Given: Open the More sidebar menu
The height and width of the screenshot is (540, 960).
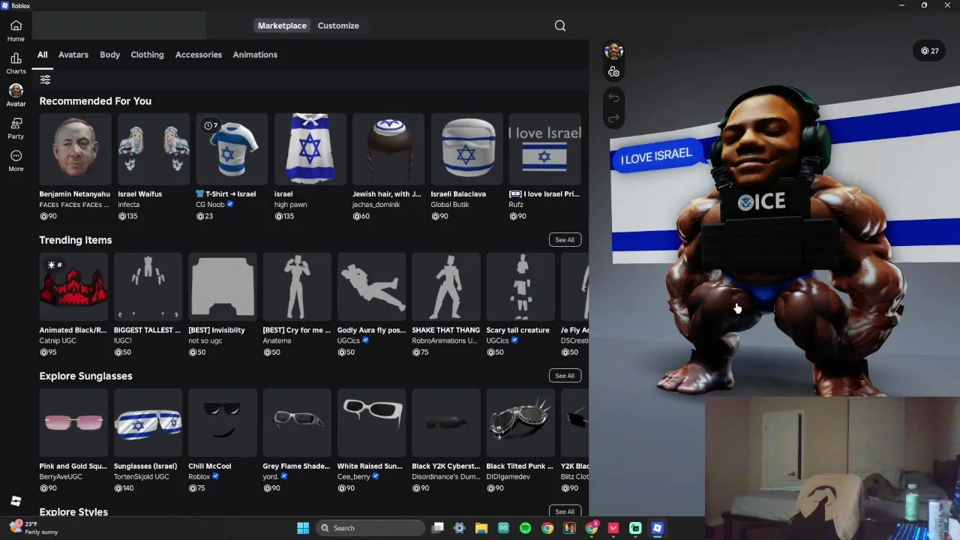Looking at the screenshot, I should (x=16, y=160).
